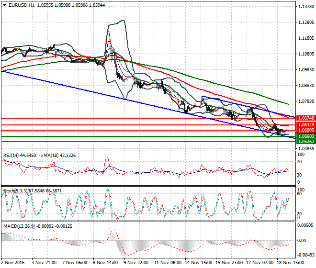Screen dimensions: 316x268
Task: Click the green 1.05267 price level label
Action: (306, 142)
